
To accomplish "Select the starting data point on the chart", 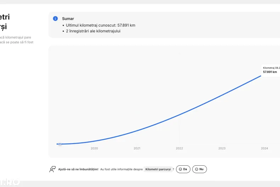I will tap(60, 144).
